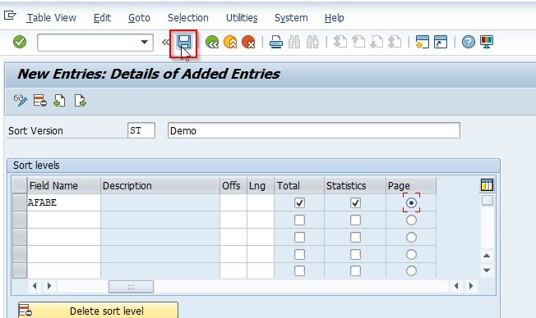536x318 pixels.
Task: Click the green checkmark Enter icon
Action: pyautogui.click(x=20, y=42)
